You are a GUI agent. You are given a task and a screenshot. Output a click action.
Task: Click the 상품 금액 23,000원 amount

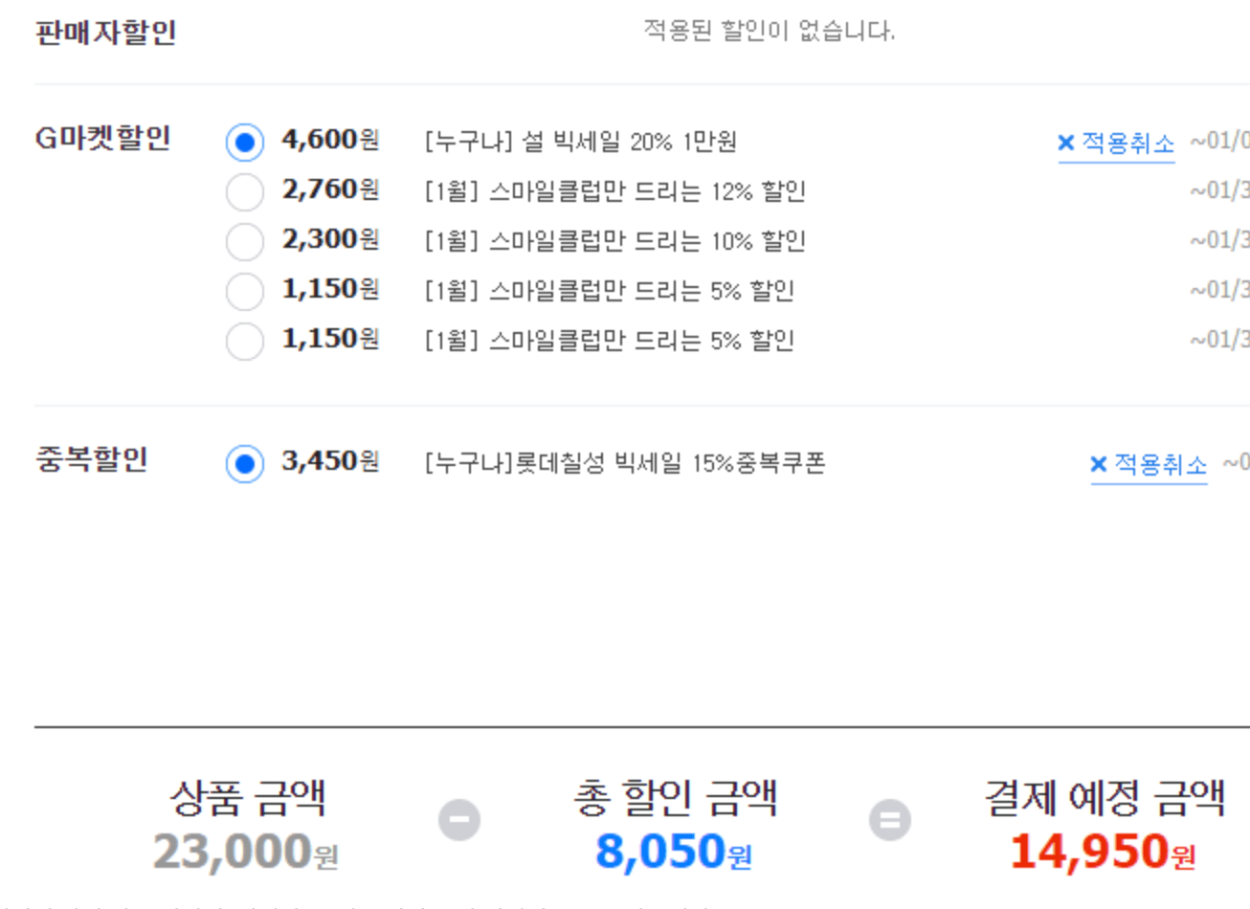pyautogui.click(x=246, y=851)
